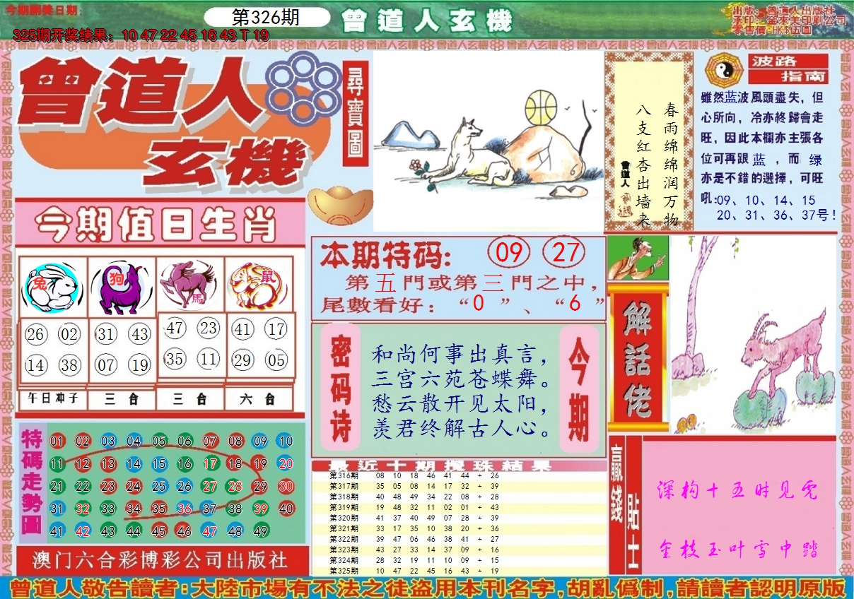Click the purple dog zodiac icon
Screen dimensions: 854x599
coord(121,287)
